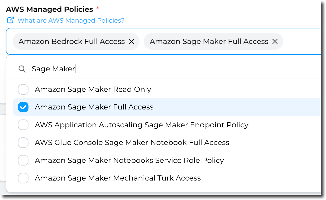
Task: Check AWS Glue Console Sage Maker Notebook checkbox
Action: pyautogui.click(x=23, y=143)
